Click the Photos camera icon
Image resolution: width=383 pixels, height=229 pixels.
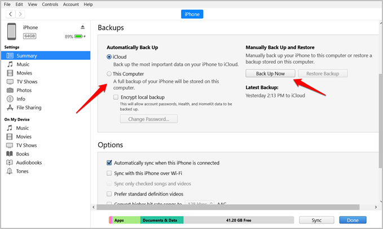[x=10, y=90]
